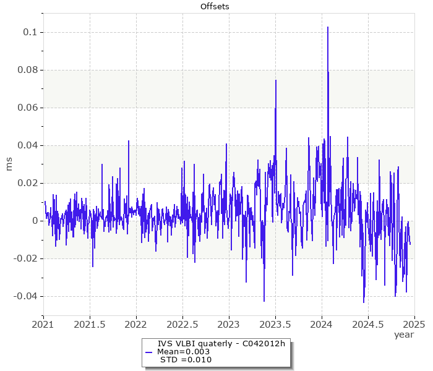
Task: Click the 2022.5 x-axis tick label
Action: click(182, 324)
